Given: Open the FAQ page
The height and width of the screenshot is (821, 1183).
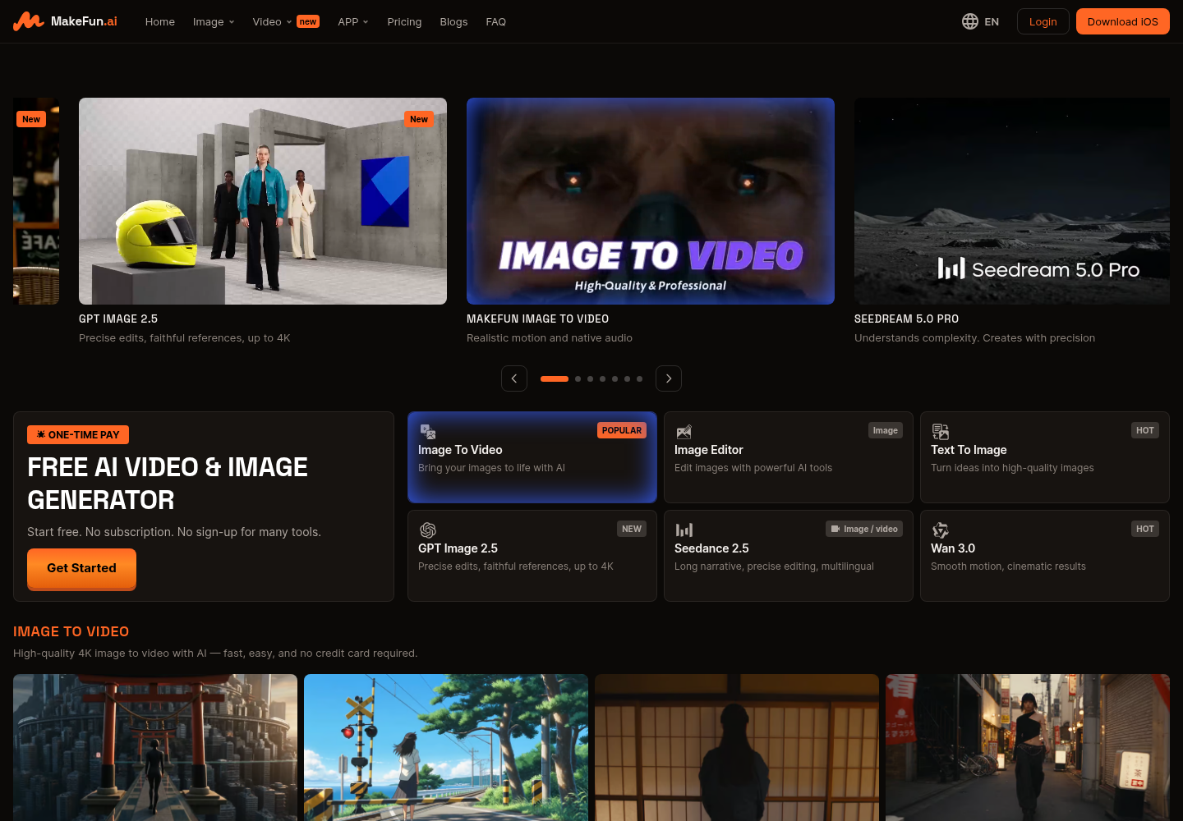Looking at the screenshot, I should (496, 22).
